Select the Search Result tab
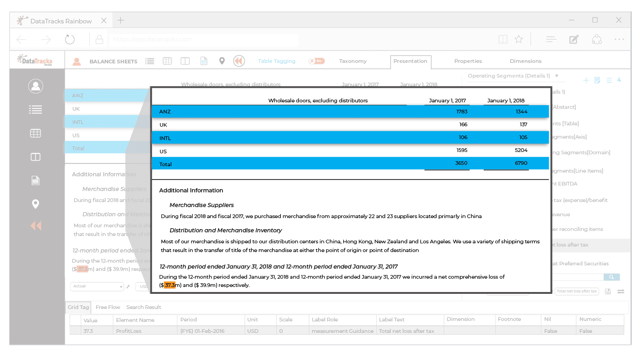 [144, 307]
